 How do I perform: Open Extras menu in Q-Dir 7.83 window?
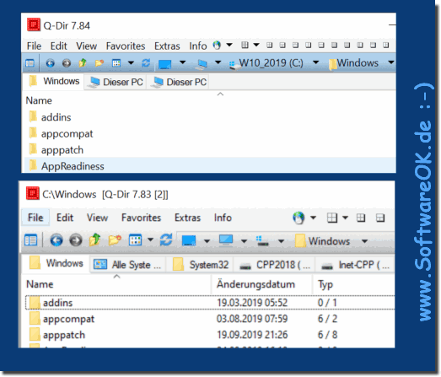click(187, 218)
